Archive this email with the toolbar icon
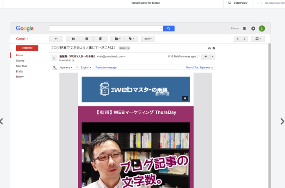Viewport: 285px width, 188px height. coord(73,39)
